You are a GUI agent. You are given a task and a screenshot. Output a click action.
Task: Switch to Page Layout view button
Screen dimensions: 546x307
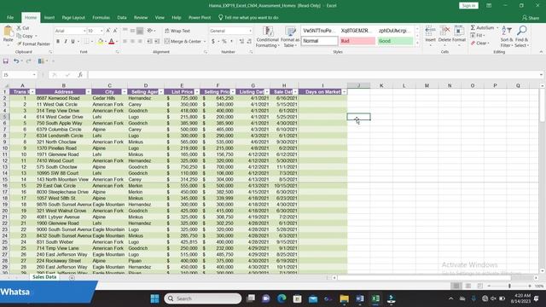pyautogui.click(x=468, y=286)
